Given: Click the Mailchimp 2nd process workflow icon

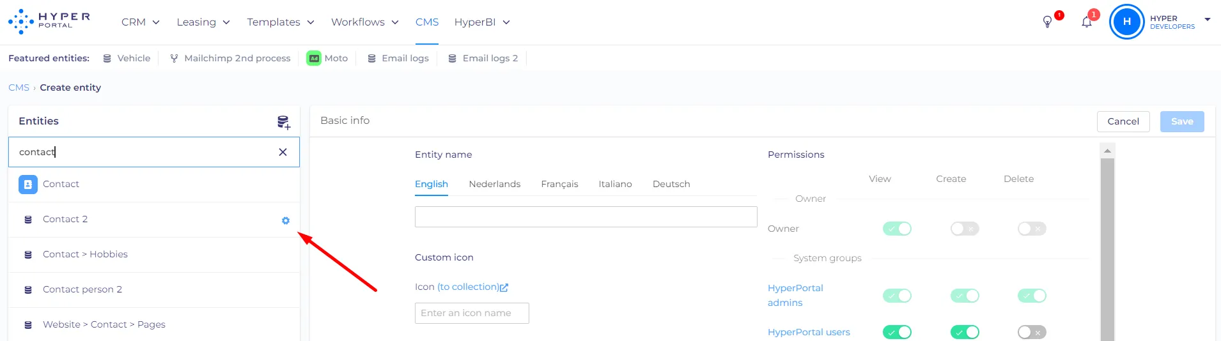Looking at the screenshot, I should coord(174,58).
